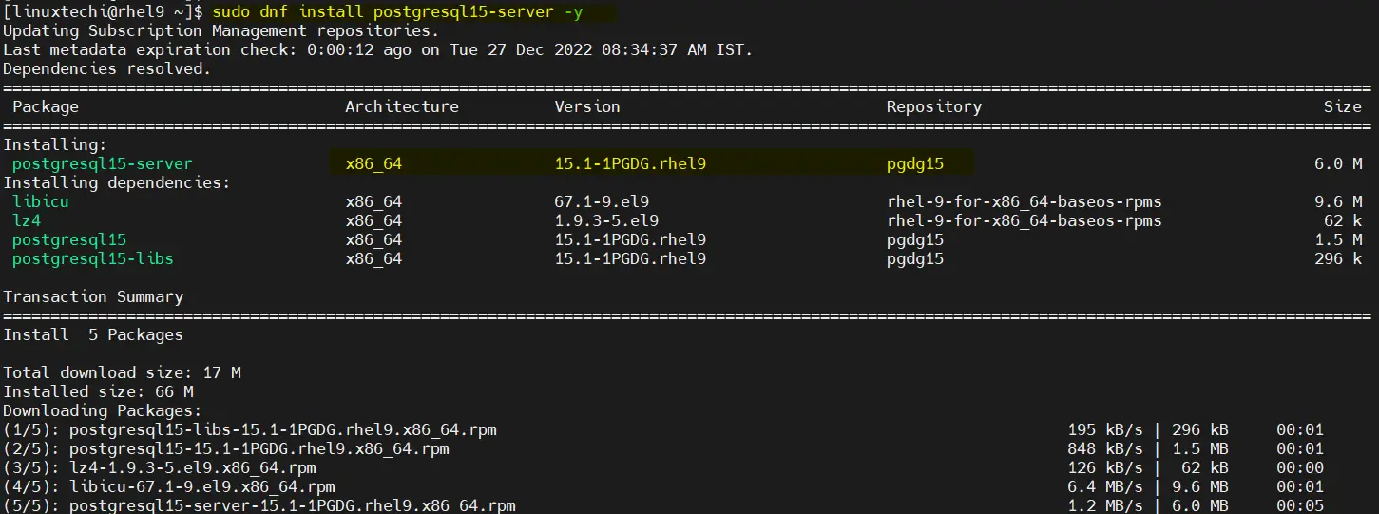Click the 'postgresql15' dependency package name
1379x514 pixels.
coord(69,239)
